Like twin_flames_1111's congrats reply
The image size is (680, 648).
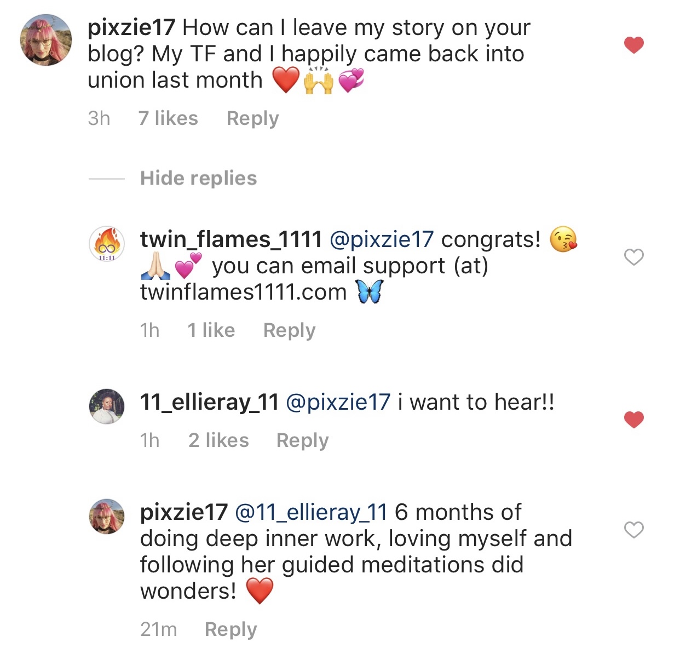pos(634,257)
